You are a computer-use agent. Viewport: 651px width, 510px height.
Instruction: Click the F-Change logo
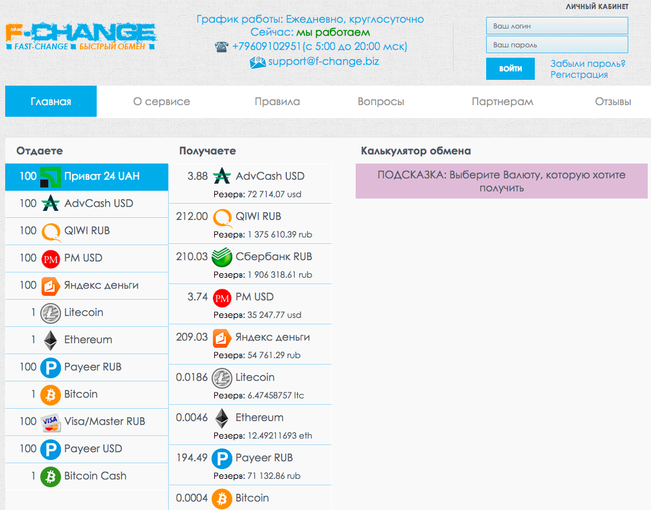[x=81, y=37]
